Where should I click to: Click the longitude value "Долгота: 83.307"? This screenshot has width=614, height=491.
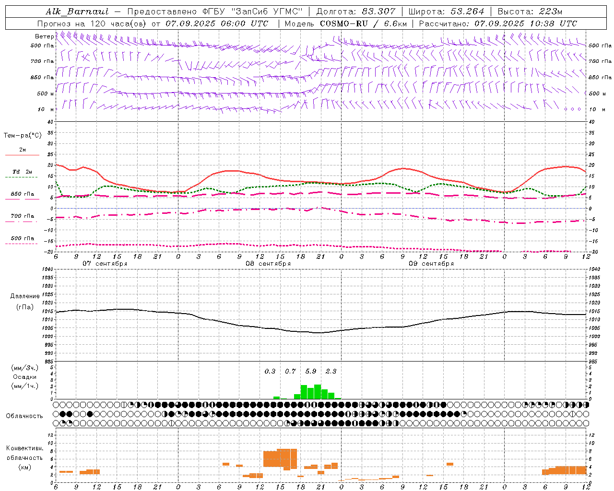(356, 12)
